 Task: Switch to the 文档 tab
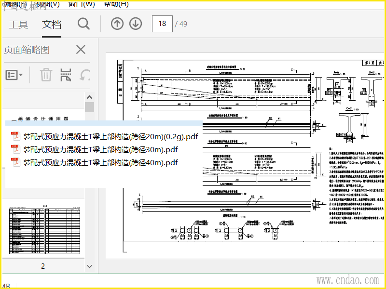pos(52,25)
